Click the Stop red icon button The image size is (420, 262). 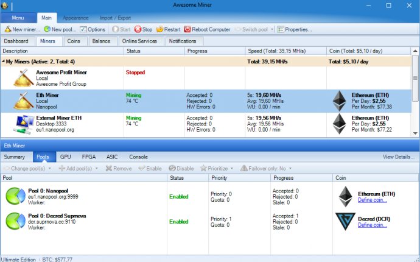[138, 29]
